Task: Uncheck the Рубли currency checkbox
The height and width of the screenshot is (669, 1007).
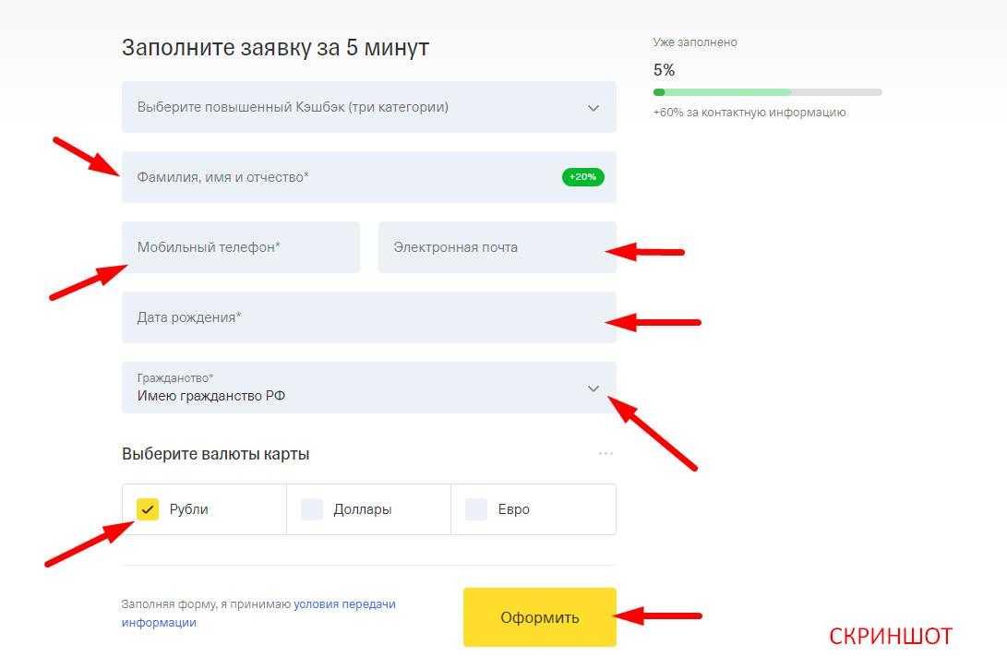Action: pos(148,509)
